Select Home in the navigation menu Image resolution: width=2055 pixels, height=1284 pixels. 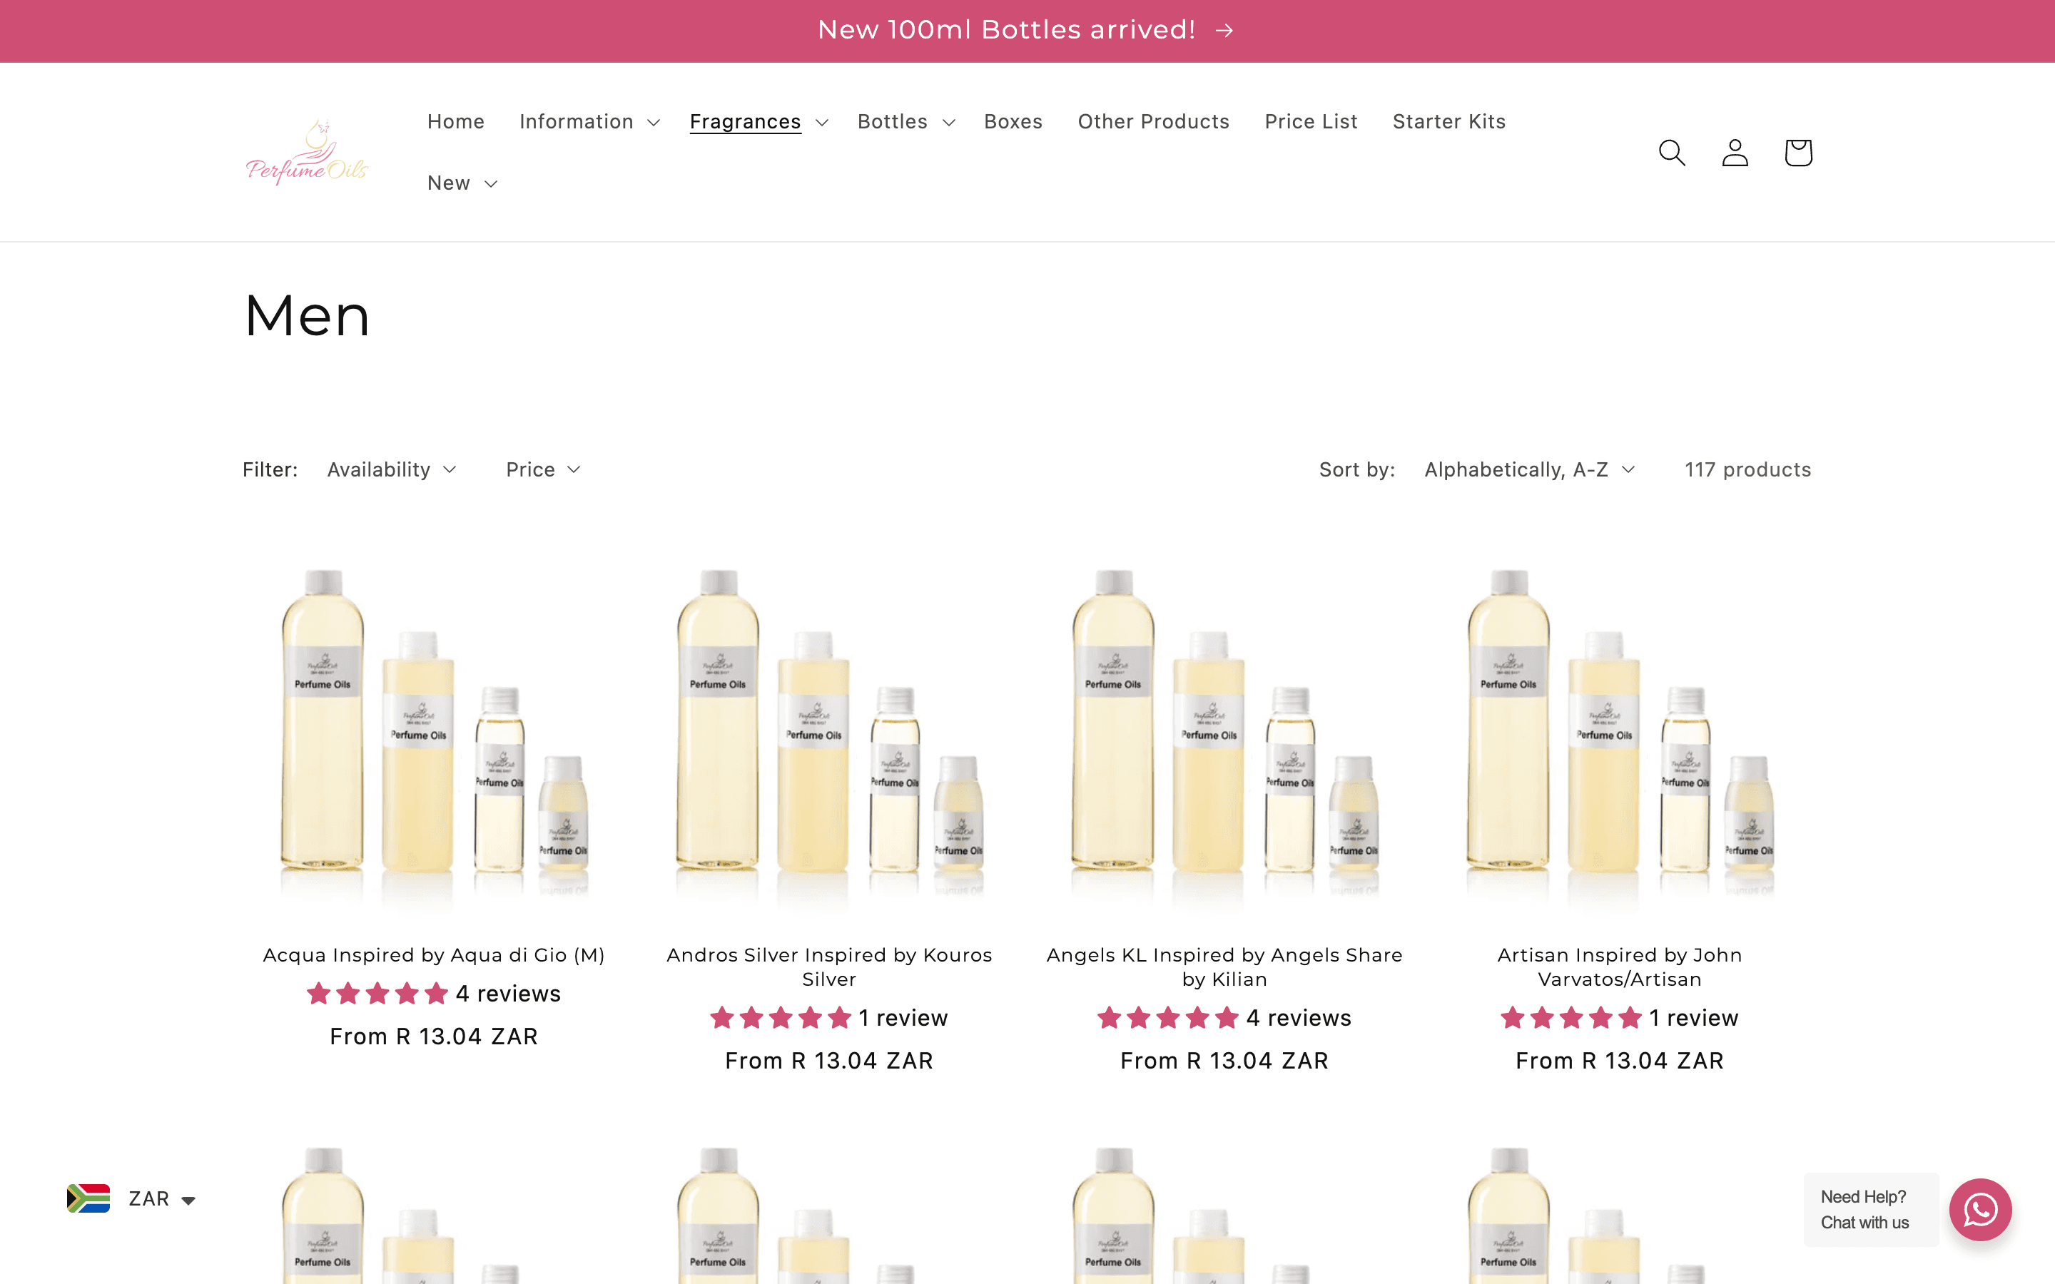(456, 121)
